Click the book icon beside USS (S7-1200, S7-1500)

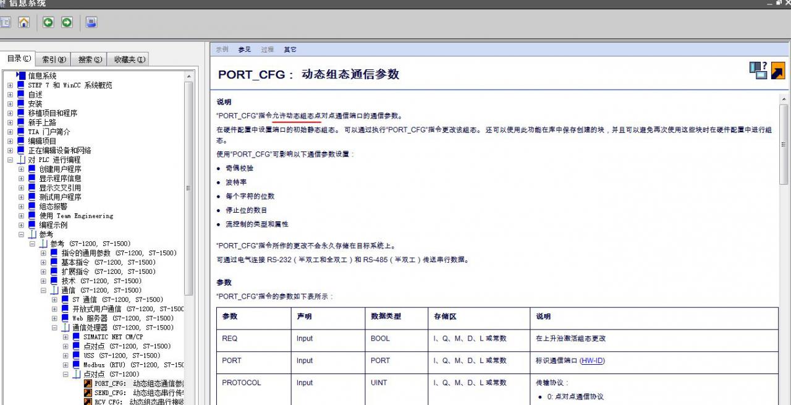(x=77, y=356)
